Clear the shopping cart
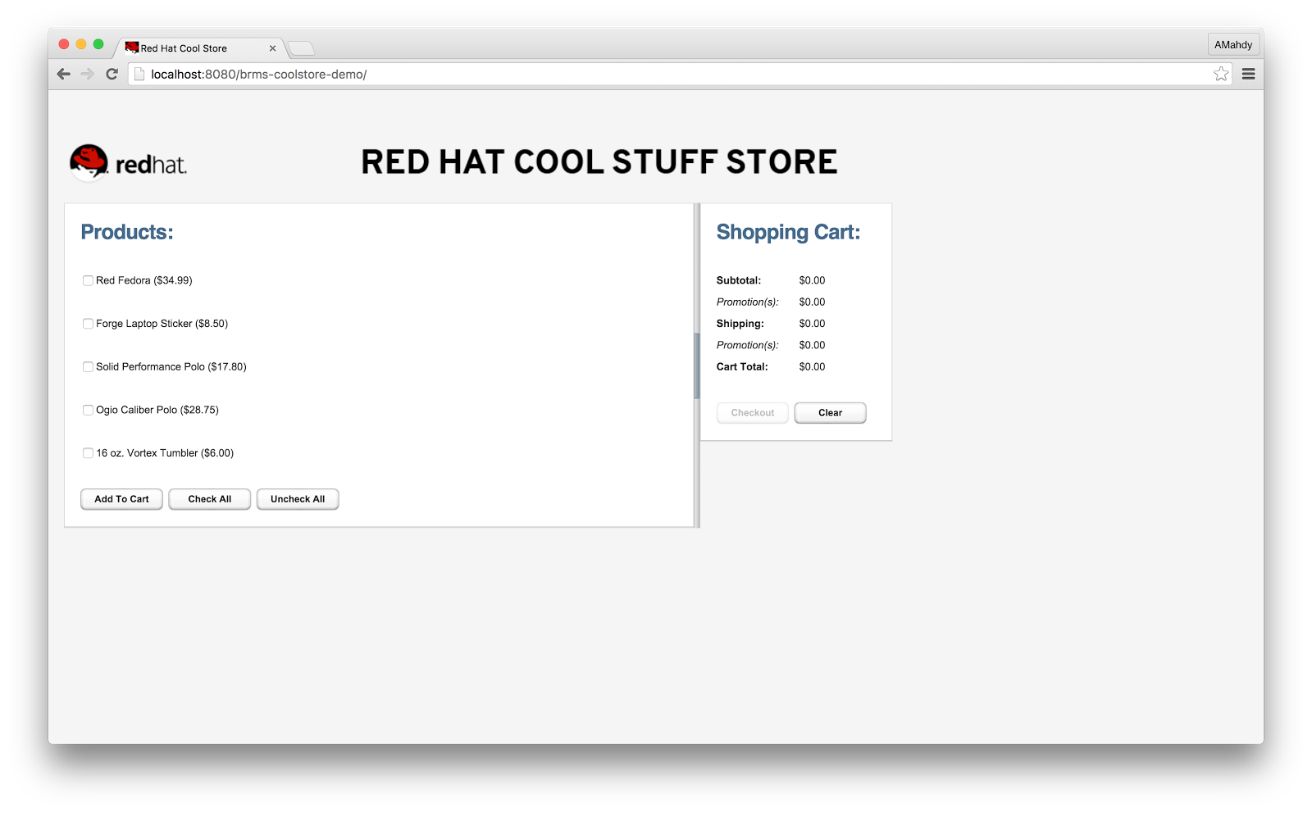Image resolution: width=1312 pixels, height=813 pixels. click(830, 413)
